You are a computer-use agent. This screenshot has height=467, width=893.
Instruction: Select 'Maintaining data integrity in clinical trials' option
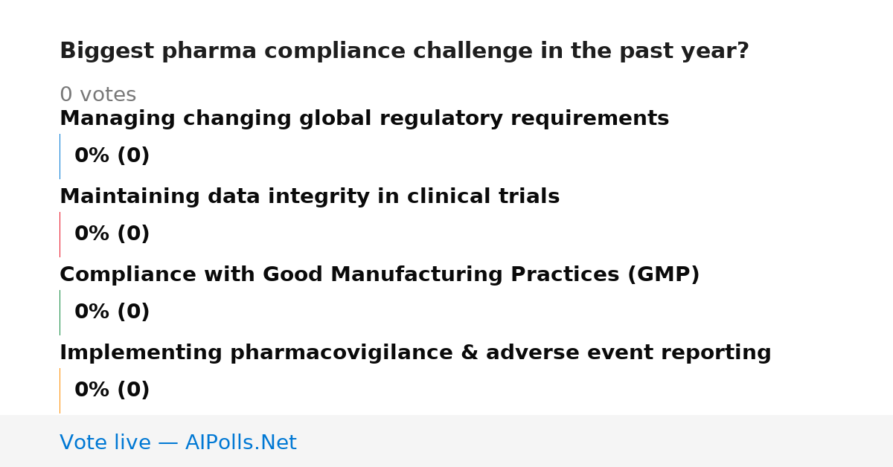(310, 197)
